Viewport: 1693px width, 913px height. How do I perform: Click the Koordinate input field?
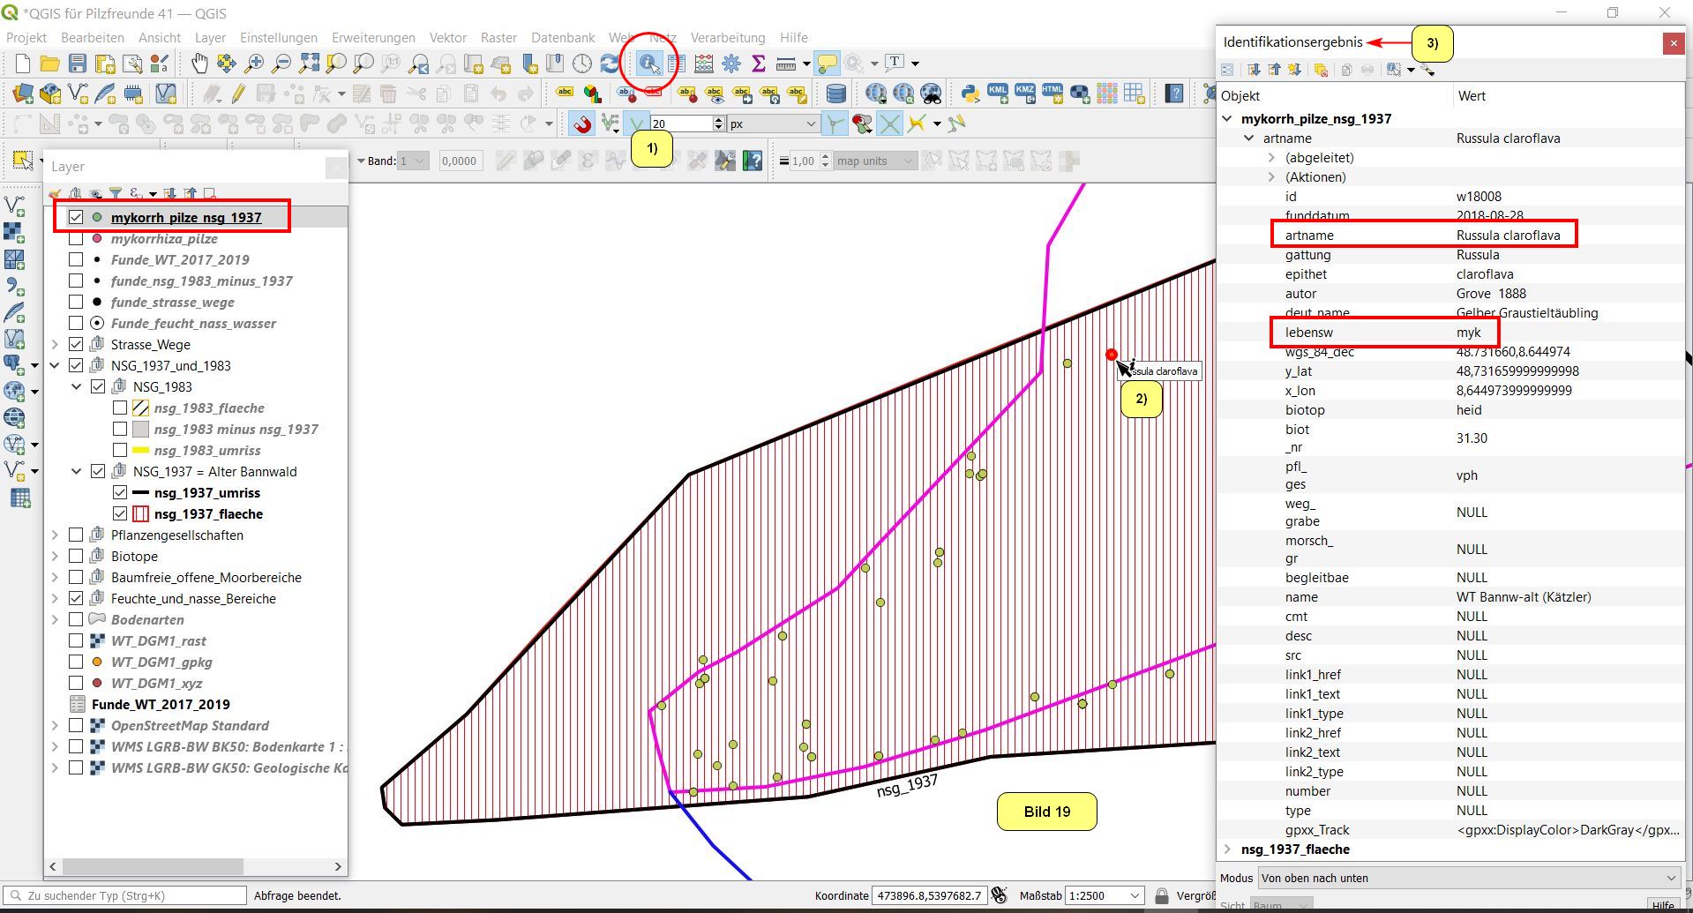pyautogui.click(x=928, y=895)
